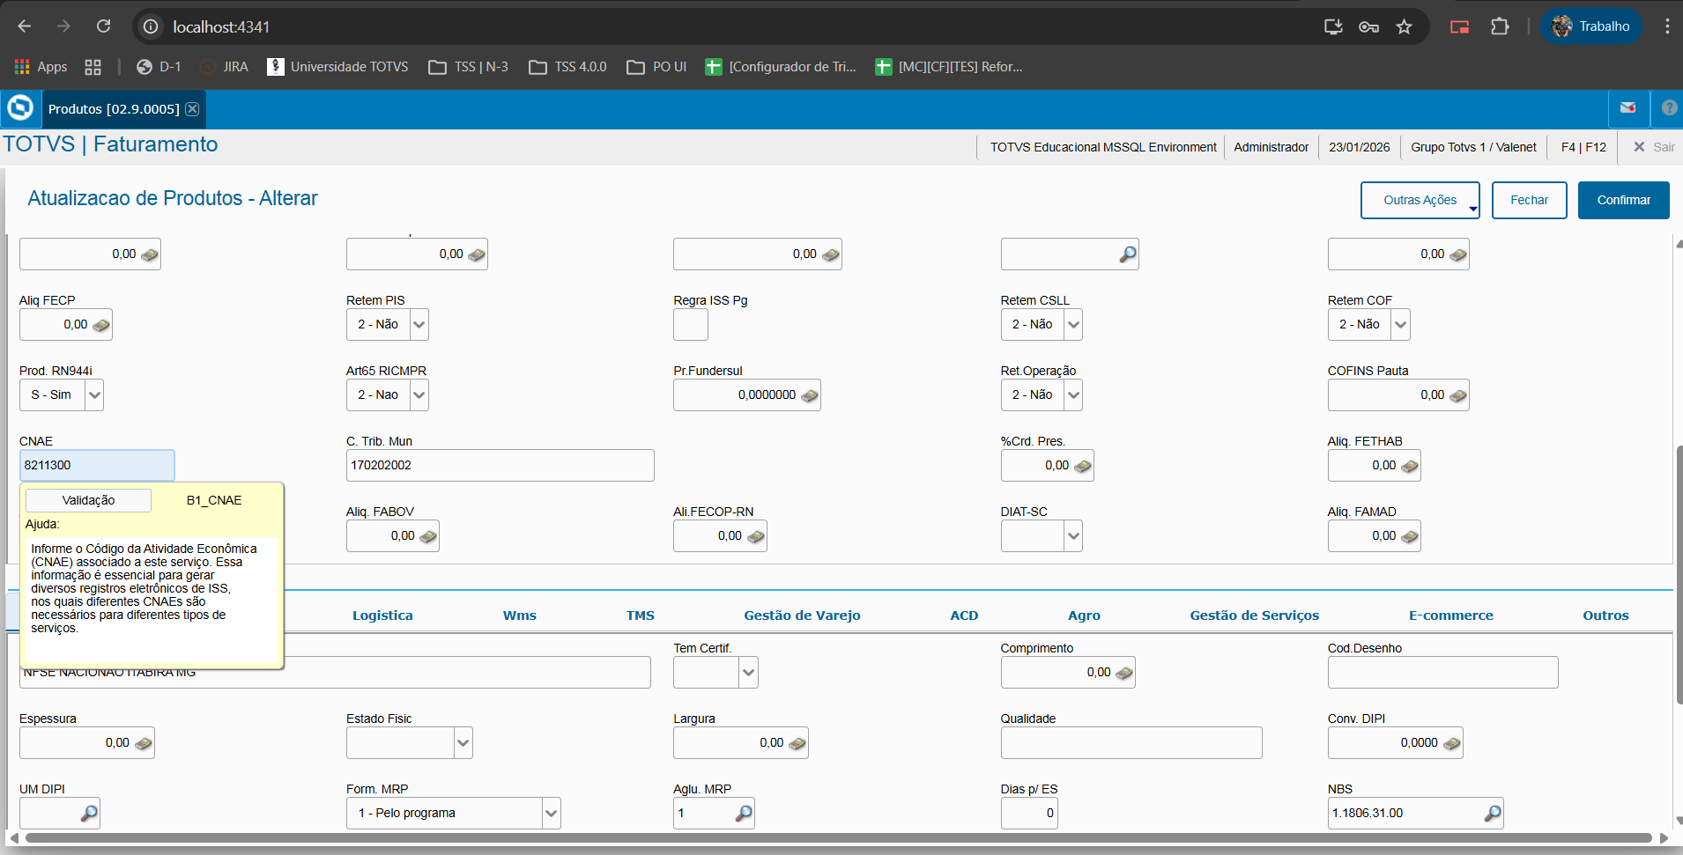The image size is (1683, 855).
Task: Expand the Form. MRP dropdown
Action: [x=551, y=814]
